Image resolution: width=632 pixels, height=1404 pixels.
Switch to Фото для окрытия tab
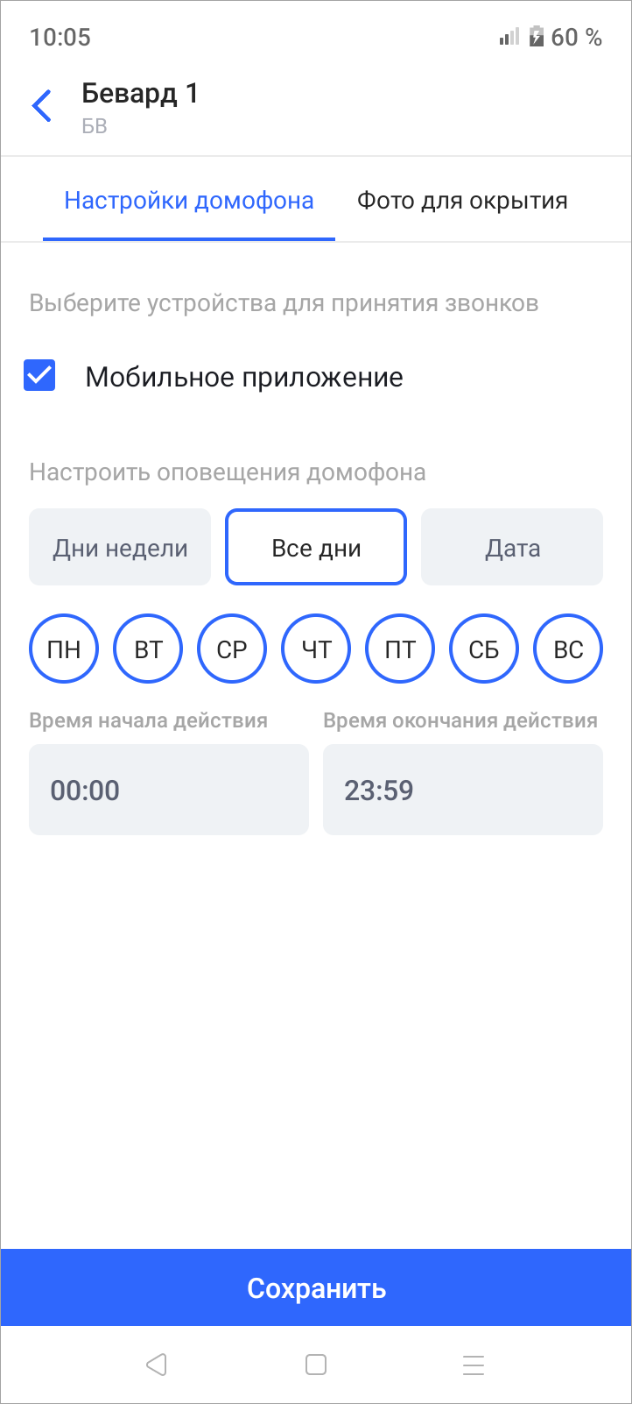point(462,201)
